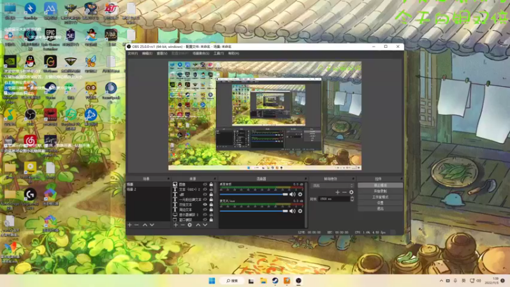This screenshot has width=510, height=287.
Task: Open the 淡出 transition type dropdown
Action: 332,186
